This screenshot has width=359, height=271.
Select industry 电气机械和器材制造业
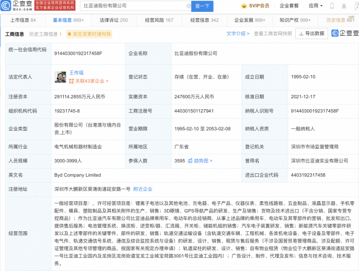(x=78, y=147)
